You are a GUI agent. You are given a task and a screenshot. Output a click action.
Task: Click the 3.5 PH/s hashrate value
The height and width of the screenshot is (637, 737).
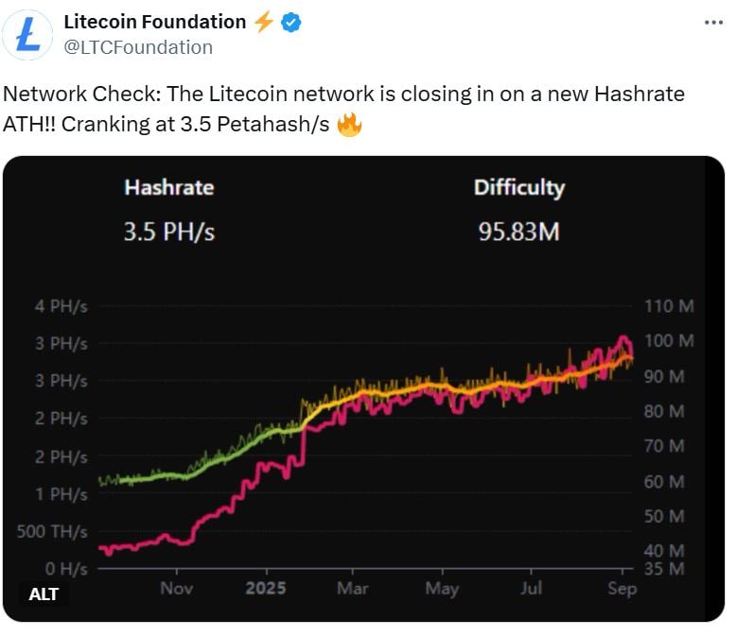168,231
